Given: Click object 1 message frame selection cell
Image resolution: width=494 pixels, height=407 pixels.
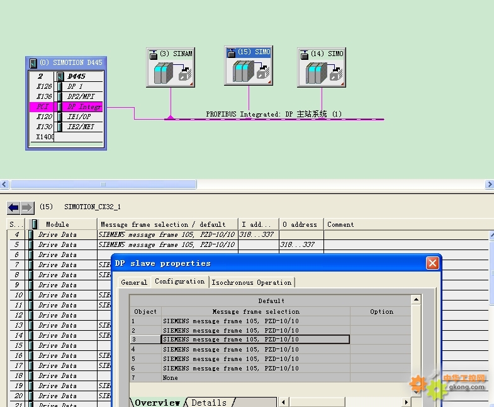Looking at the screenshot, I should (255, 321).
